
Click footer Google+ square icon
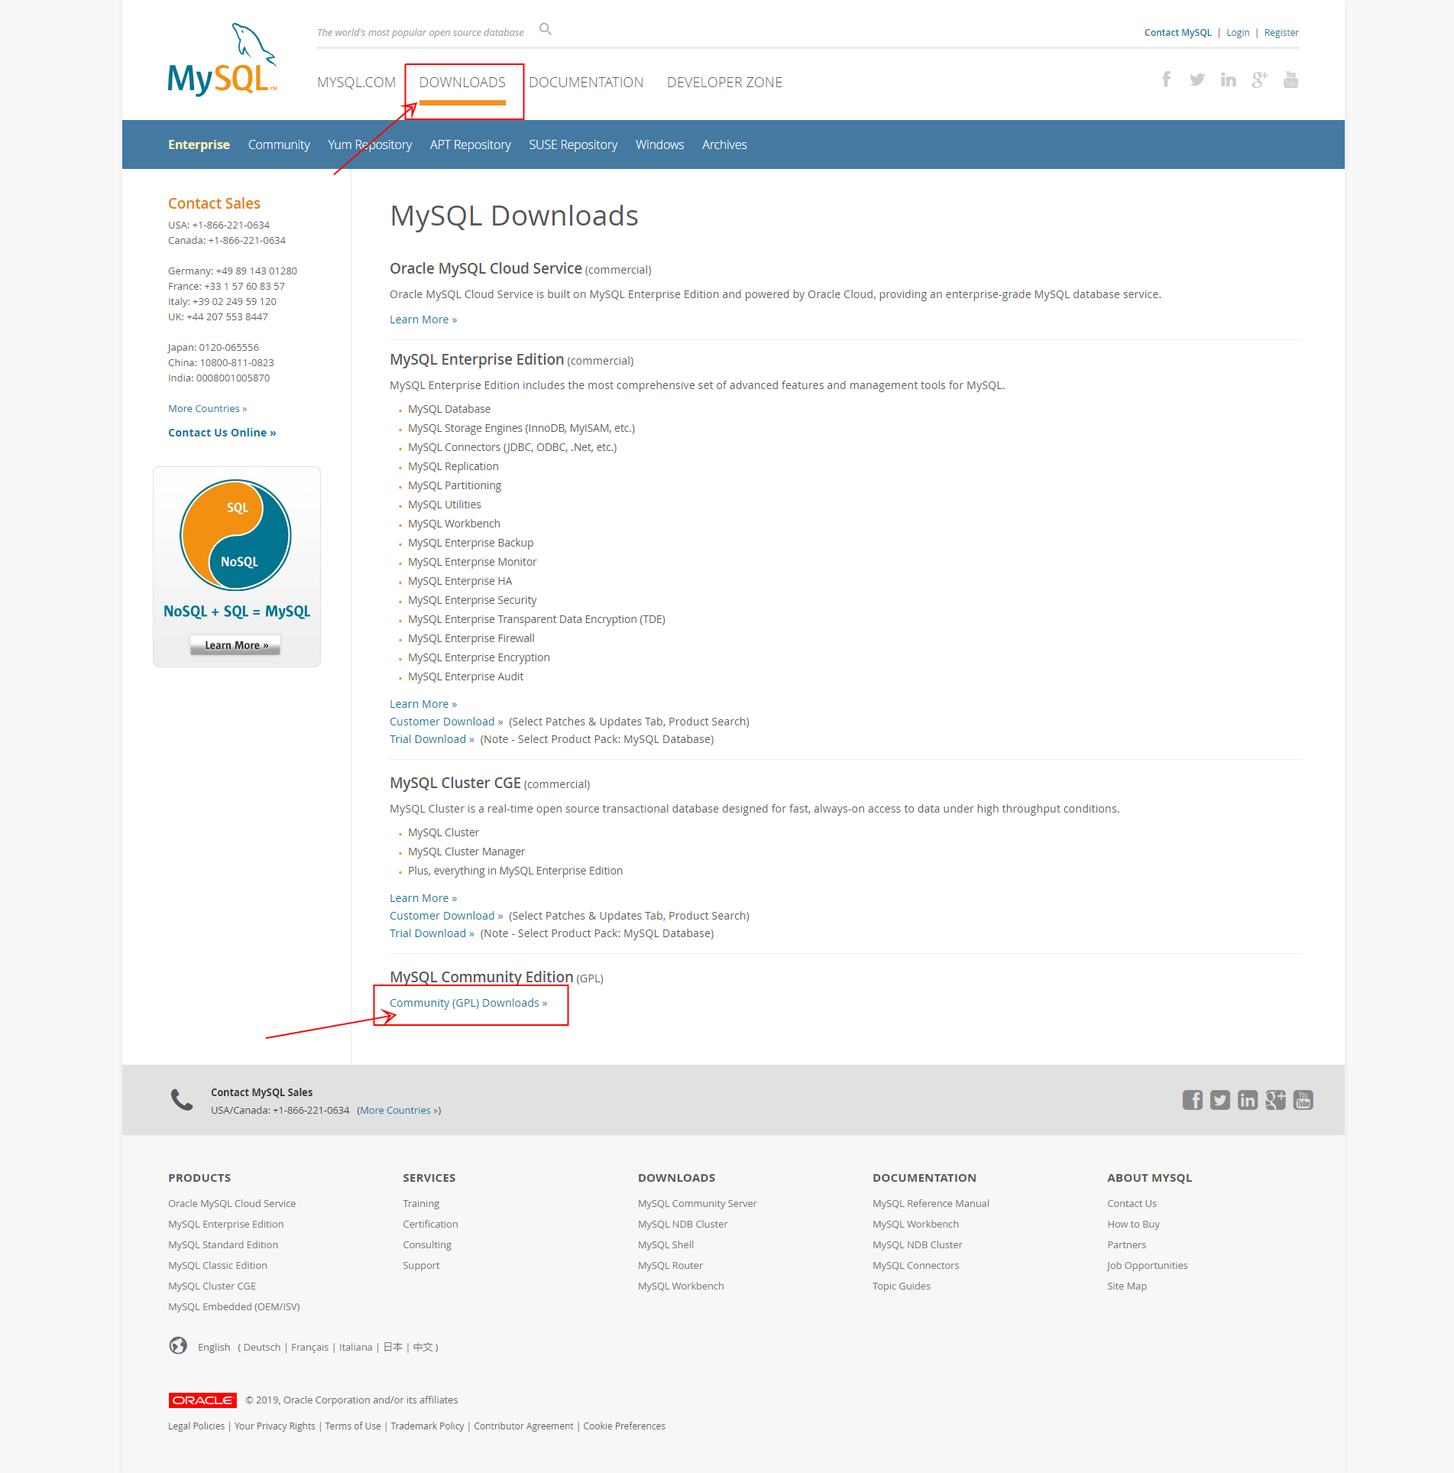click(x=1275, y=1100)
